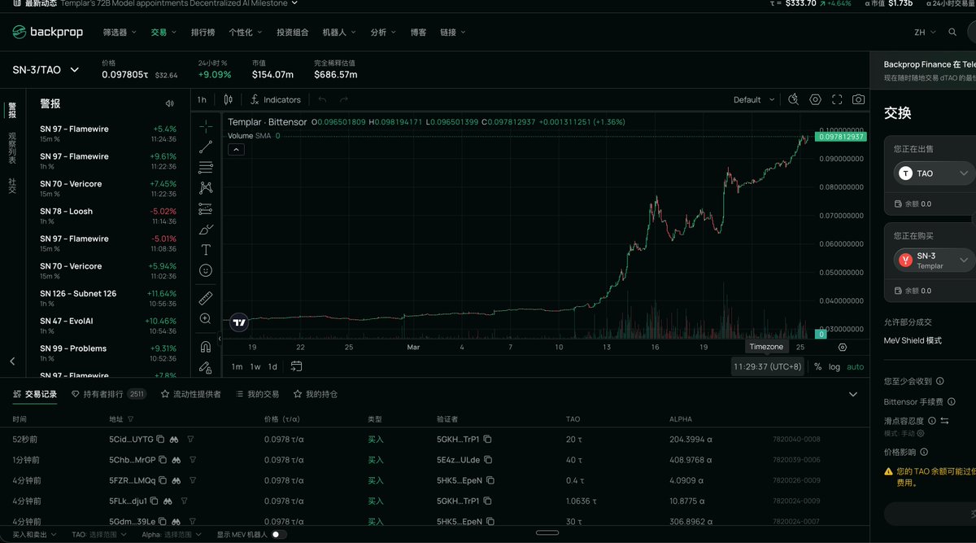Screen dimensions: 976x543
Task: Open the chart quick search icon
Action: click(x=794, y=99)
